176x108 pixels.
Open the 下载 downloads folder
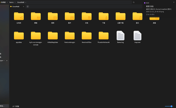tap(104, 17)
